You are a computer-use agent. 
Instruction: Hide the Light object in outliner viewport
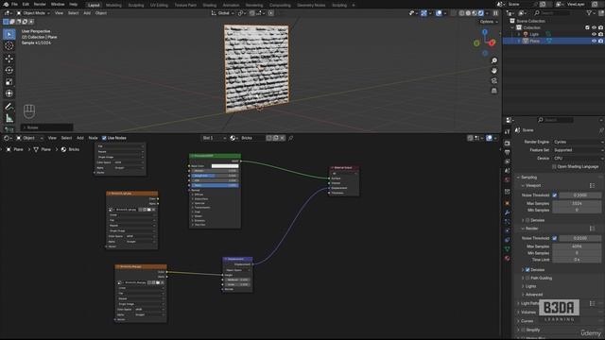point(594,34)
